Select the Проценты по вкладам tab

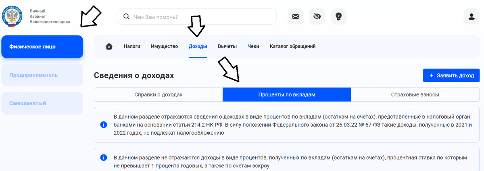287,95
